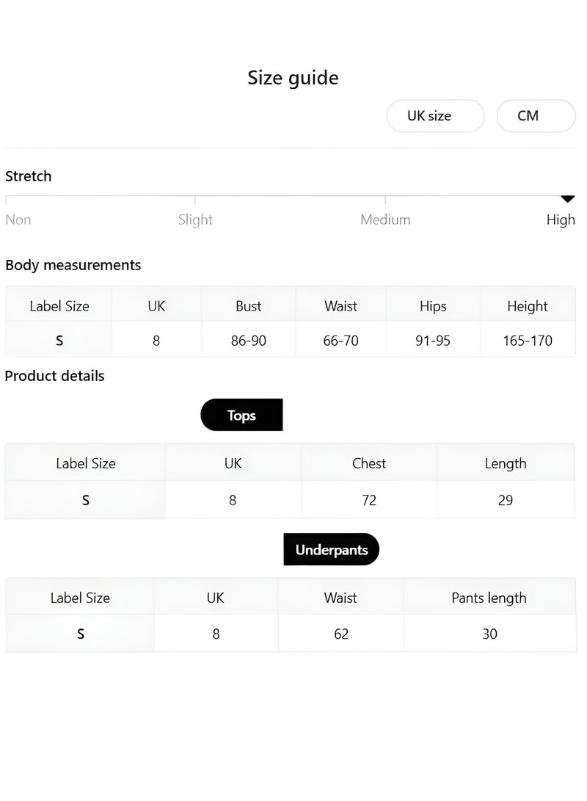Click the Underpants Waist value 62

pos(341,634)
